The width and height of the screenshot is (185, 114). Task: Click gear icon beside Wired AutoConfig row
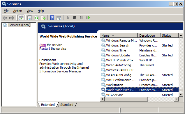[103, 65]
